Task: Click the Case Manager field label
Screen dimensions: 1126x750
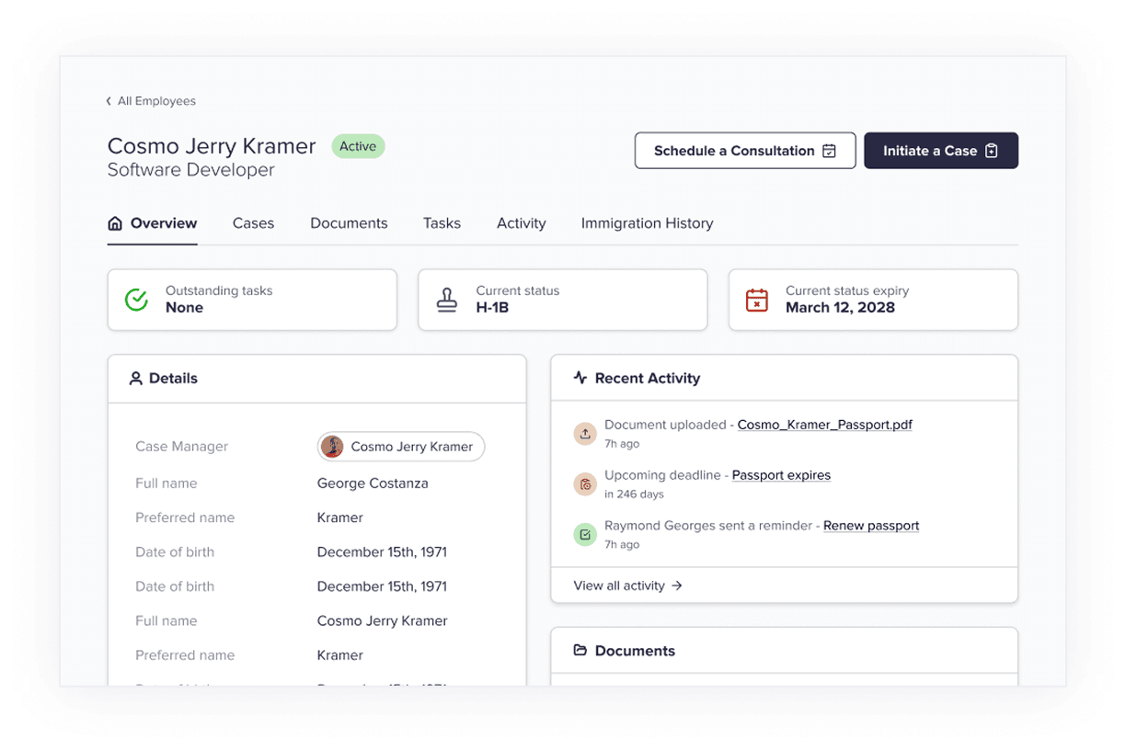Action: [x=181, y=447]
